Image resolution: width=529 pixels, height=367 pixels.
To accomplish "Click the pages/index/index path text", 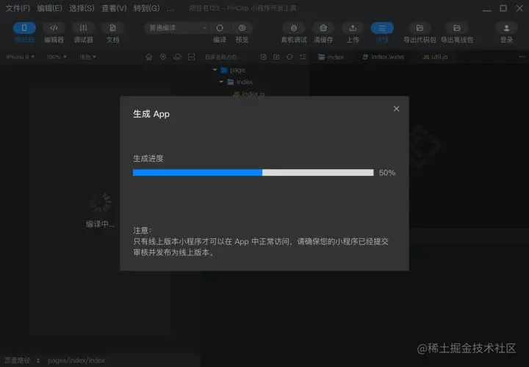I will pyautogui.click(x=76, y=360).
